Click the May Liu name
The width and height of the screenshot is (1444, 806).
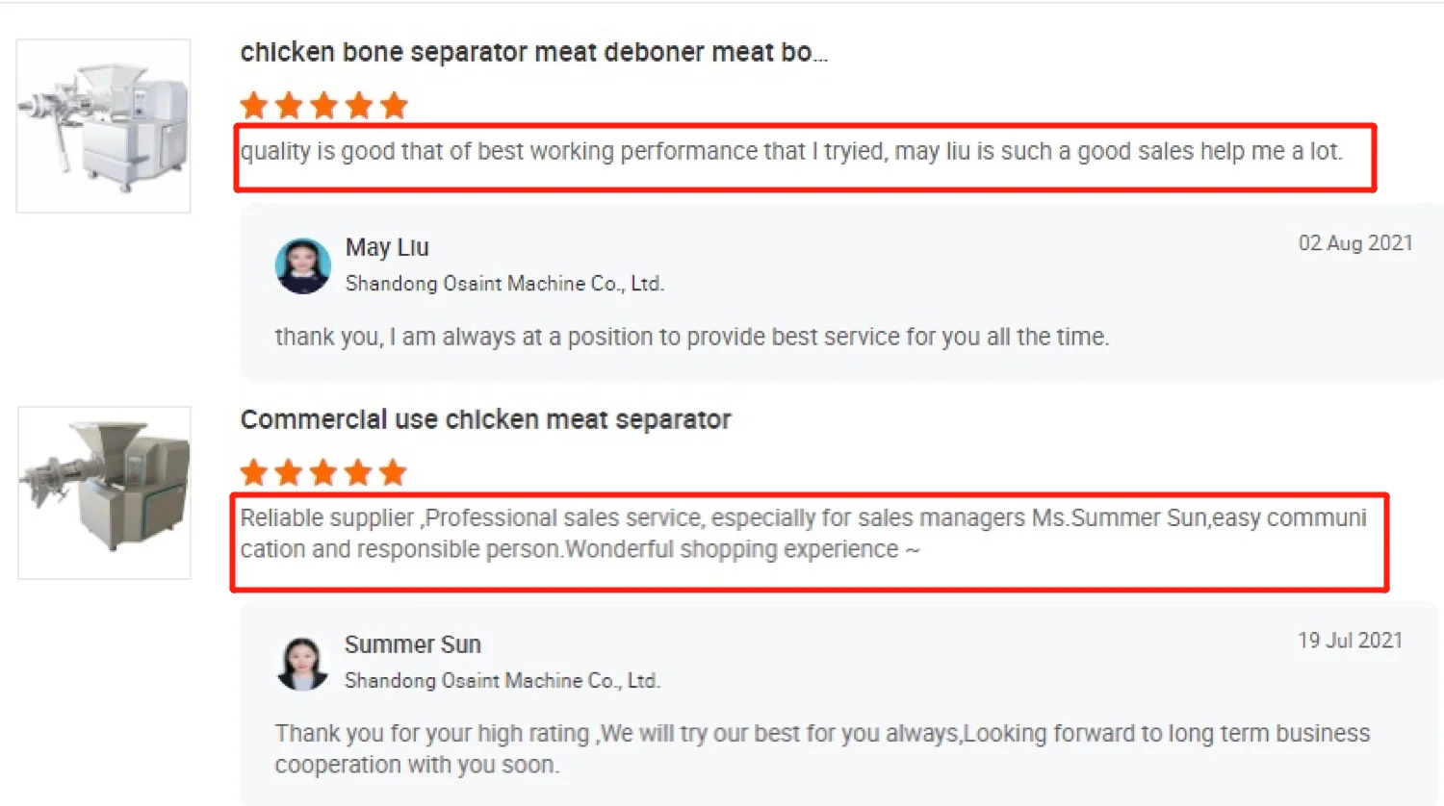click(387, 247)
